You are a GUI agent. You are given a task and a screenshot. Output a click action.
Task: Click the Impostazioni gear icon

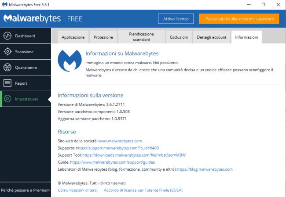7,99
